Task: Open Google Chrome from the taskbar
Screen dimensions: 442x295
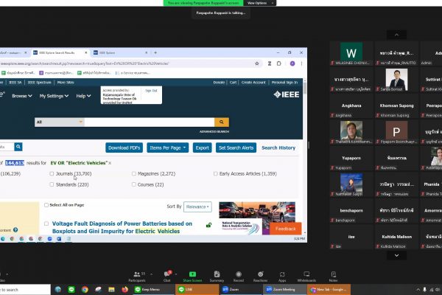Action: (x=85, y=289)
